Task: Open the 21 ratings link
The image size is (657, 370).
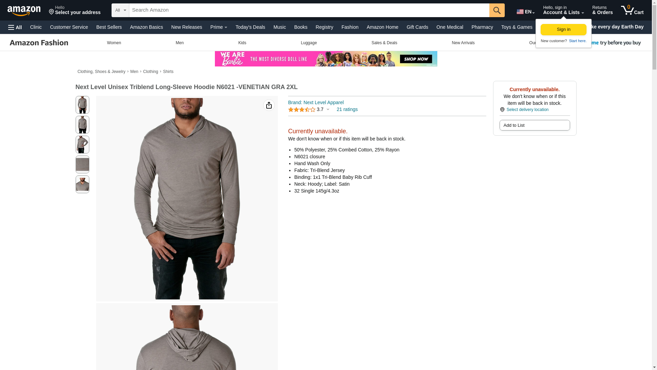Action: coord(347,109)
